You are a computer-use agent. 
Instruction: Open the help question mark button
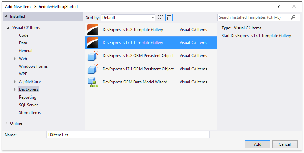[x=279, y=7]
